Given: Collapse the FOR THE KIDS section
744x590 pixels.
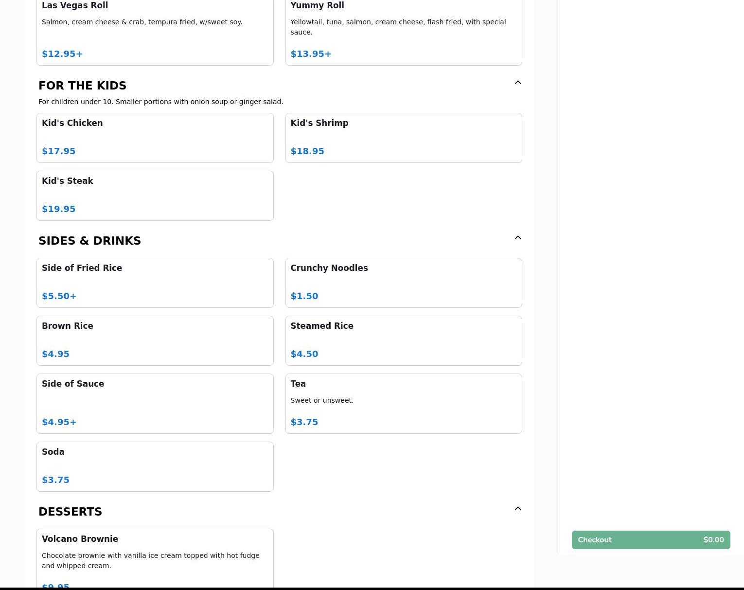Looking at the screenshot, I should coord(518,82).
